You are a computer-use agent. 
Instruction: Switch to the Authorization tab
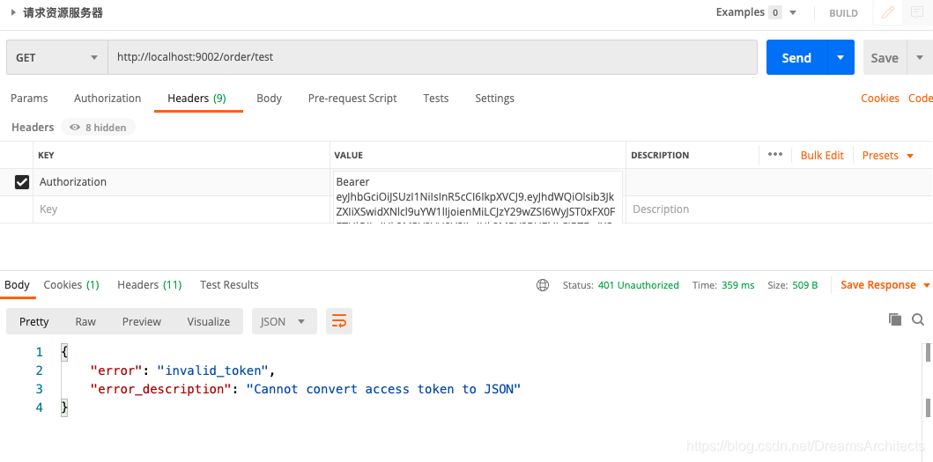(x=107, y=98)
